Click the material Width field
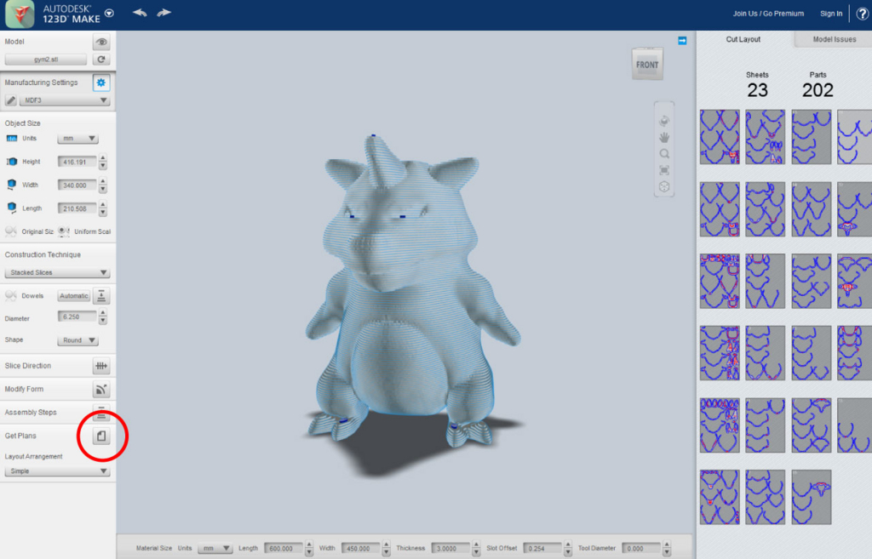The image size is (872, 559). coord(361,549)
